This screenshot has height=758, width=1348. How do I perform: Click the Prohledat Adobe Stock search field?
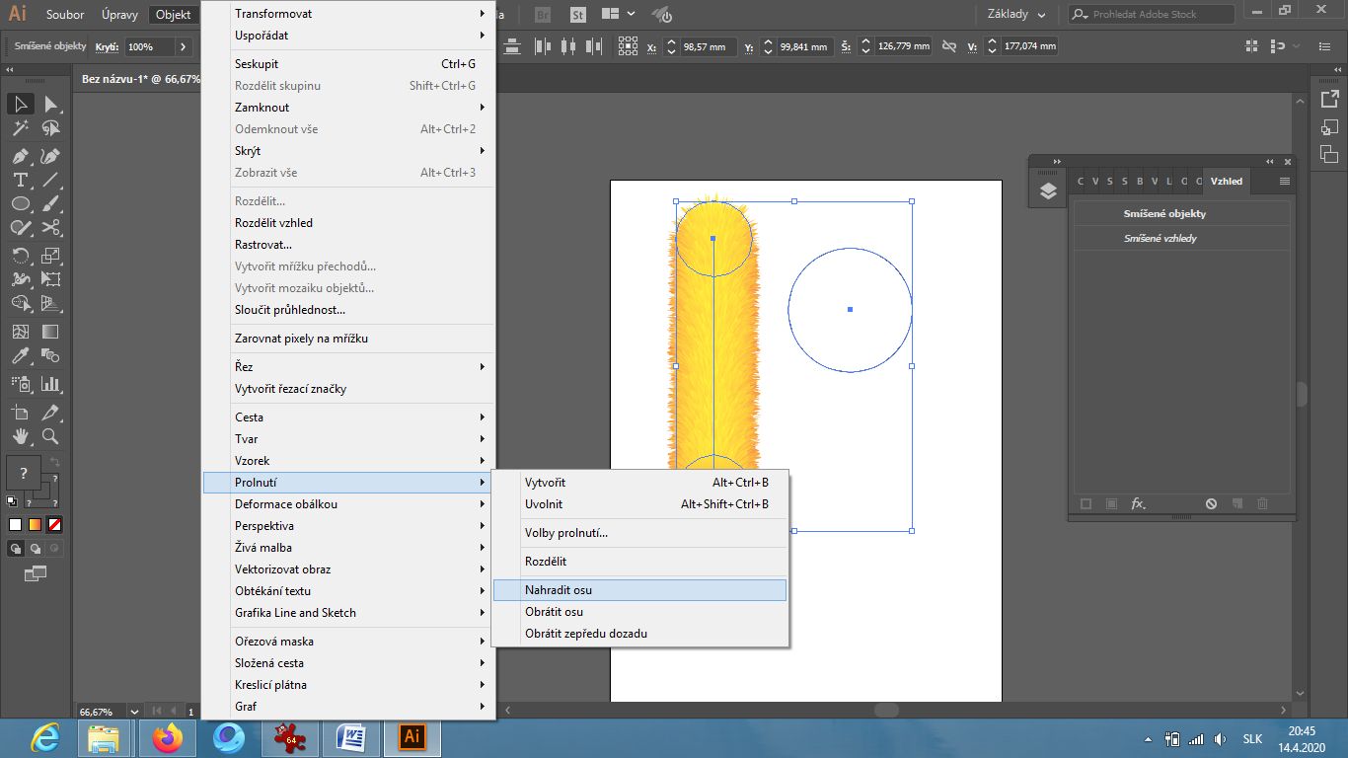pos(1161,15)
